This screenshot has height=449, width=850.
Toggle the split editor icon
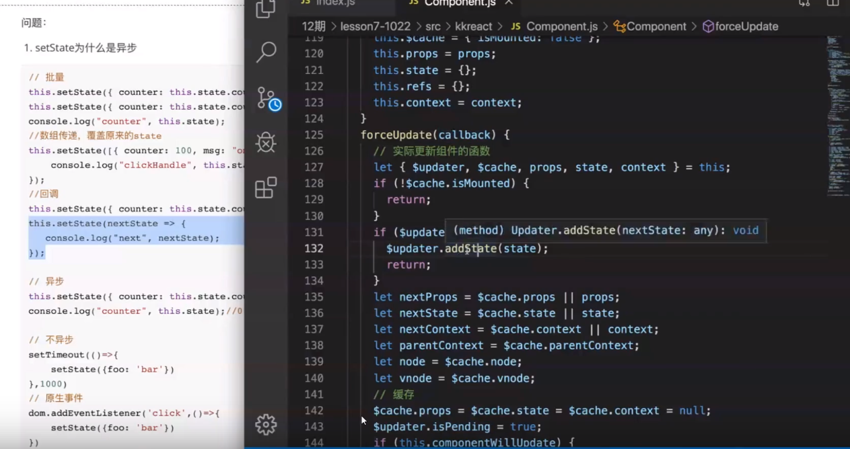[833, 3]
